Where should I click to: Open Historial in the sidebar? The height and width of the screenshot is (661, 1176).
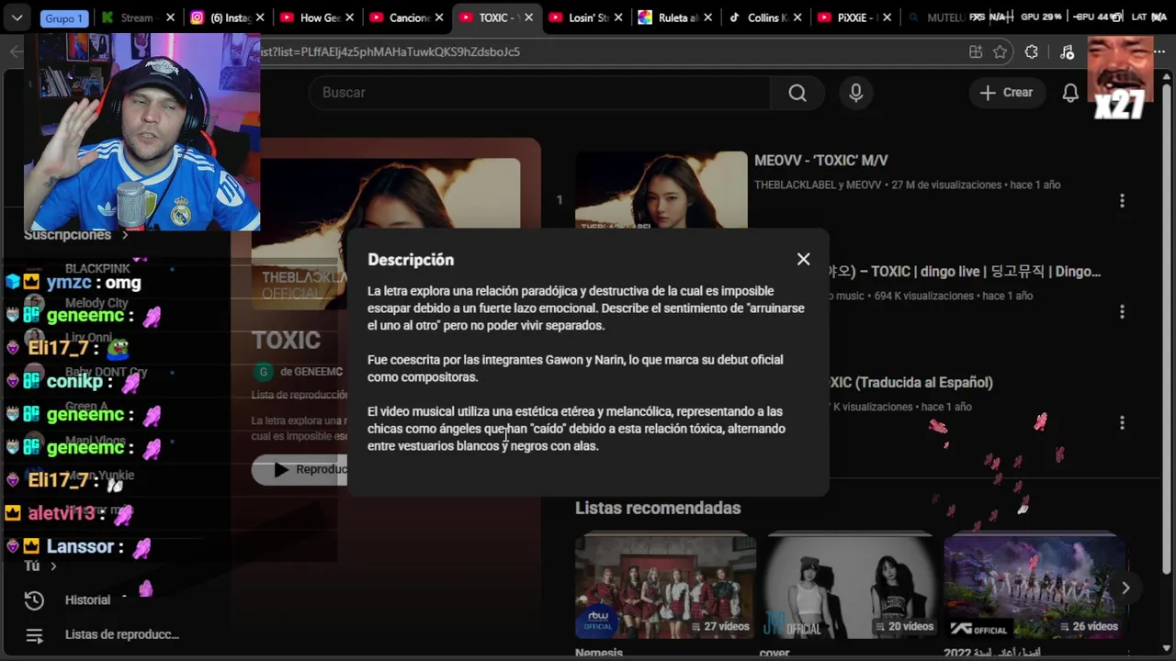87,600
